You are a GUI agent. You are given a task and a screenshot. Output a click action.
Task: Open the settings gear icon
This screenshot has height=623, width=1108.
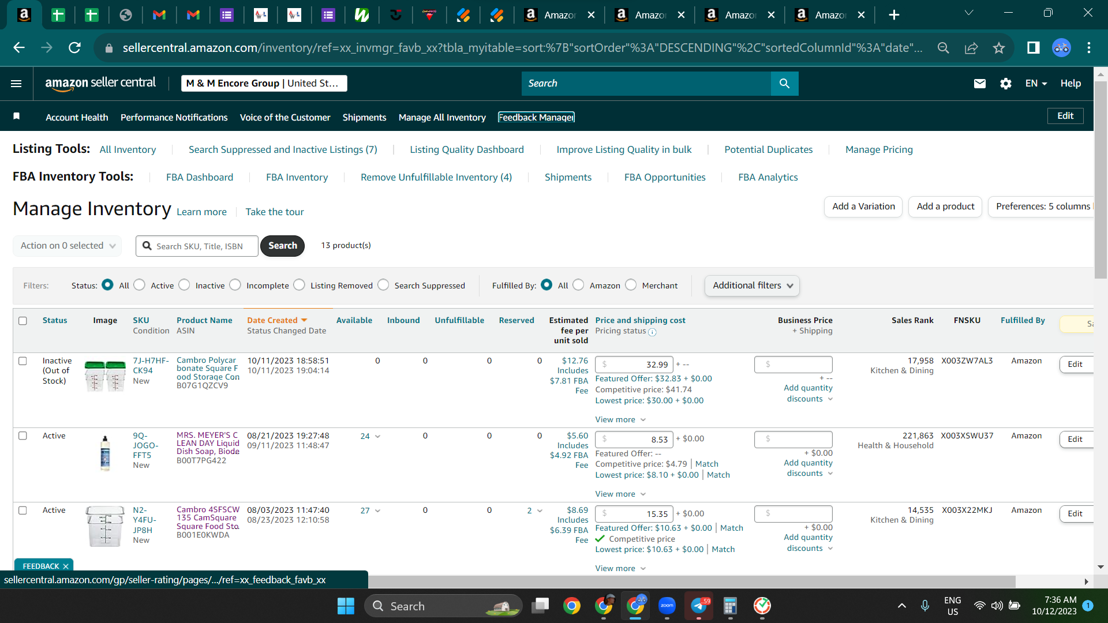coord(1006,84)
